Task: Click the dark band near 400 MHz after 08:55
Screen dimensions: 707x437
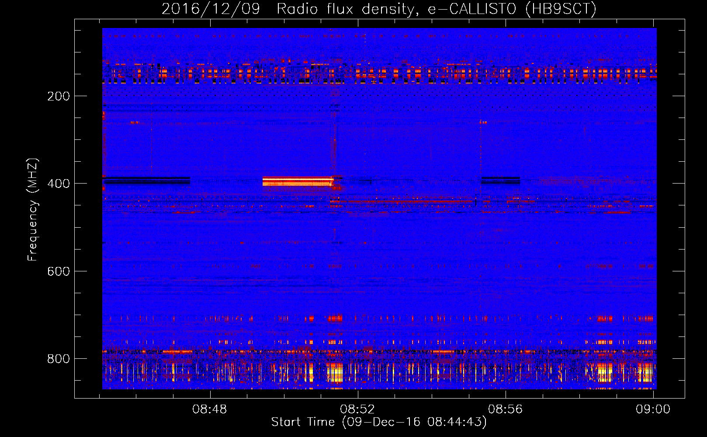Action: pos(501,180)
